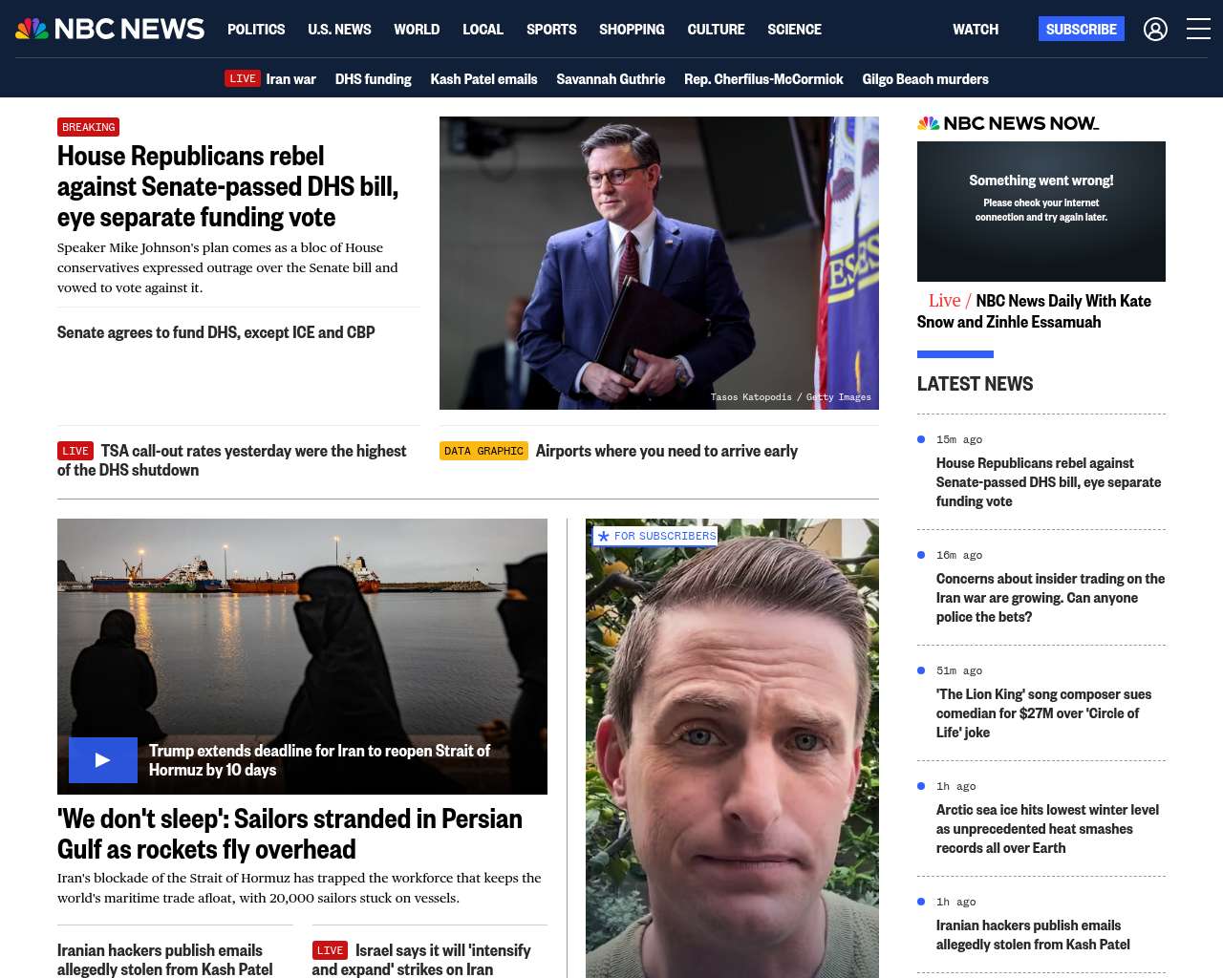This screenshot has height=978, width=1223.
Task: Open the breaking House Republicans rebel headline
Action: [x=227, y=186]
